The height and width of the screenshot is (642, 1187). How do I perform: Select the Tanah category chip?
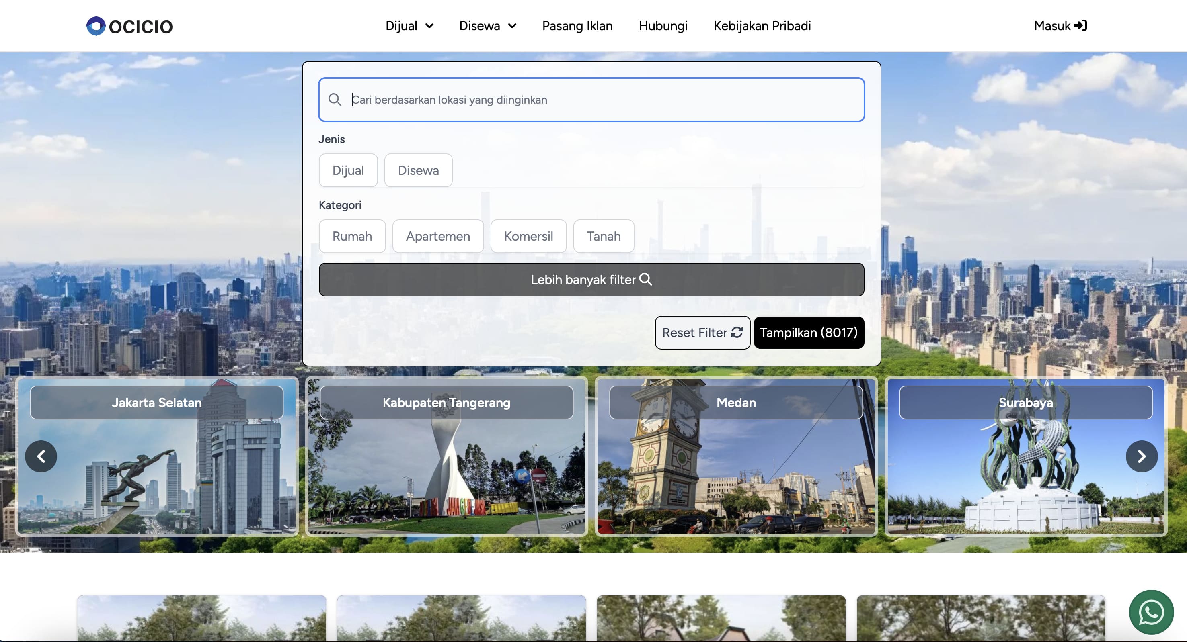coord(603,236)
